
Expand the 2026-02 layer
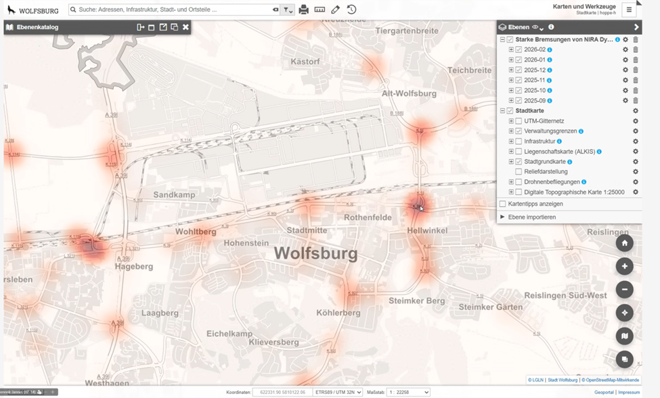click(511, 49)
